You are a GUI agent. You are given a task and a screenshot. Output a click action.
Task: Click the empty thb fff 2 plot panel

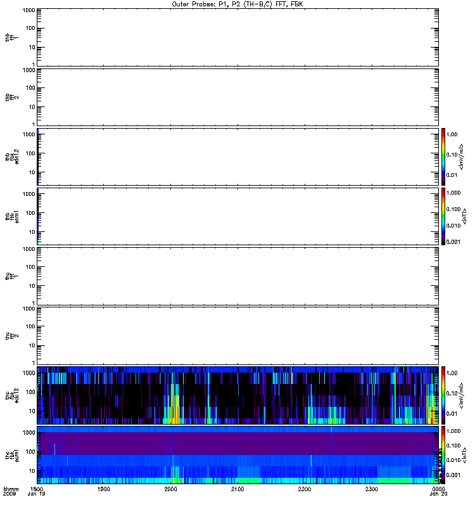238,97
